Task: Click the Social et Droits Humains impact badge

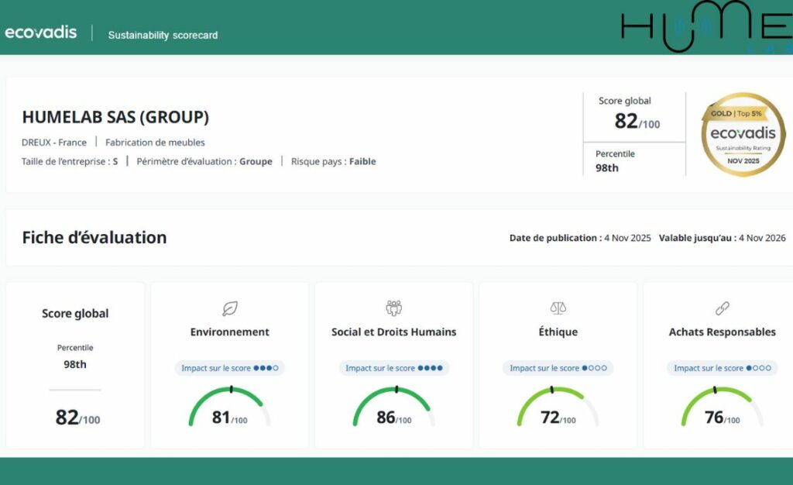Action: point(393,368)
